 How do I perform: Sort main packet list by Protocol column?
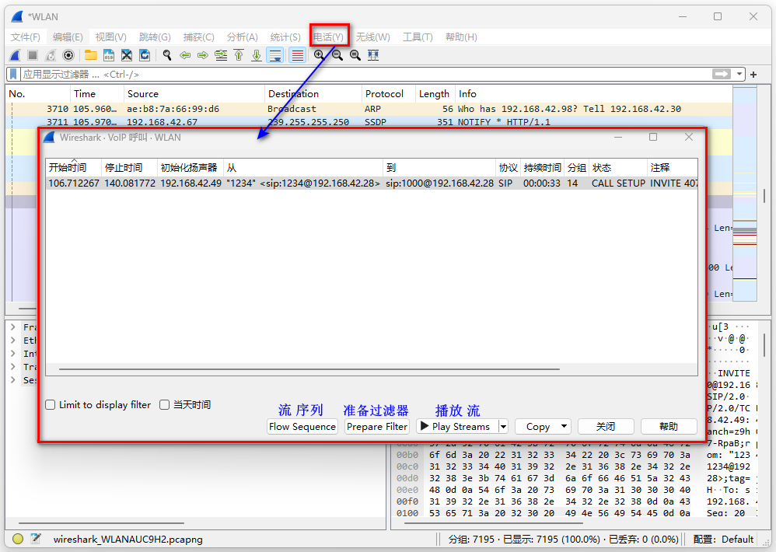pyautogui.click(x=389, y=93)
